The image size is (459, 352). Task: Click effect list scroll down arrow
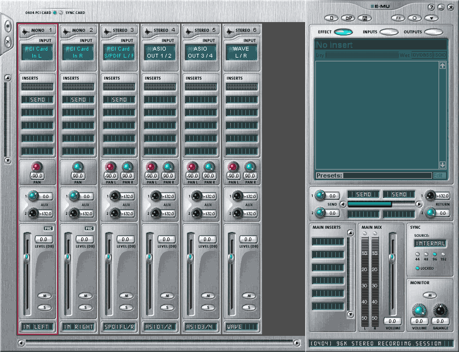(x=442, y=165)
